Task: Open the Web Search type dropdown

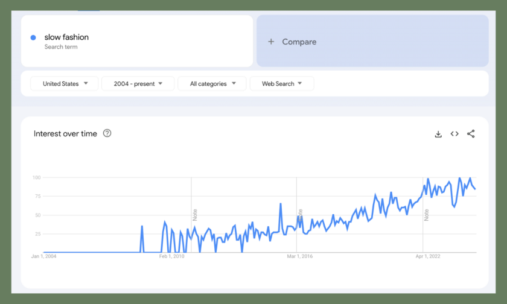Action: click(x=282, y=84)
